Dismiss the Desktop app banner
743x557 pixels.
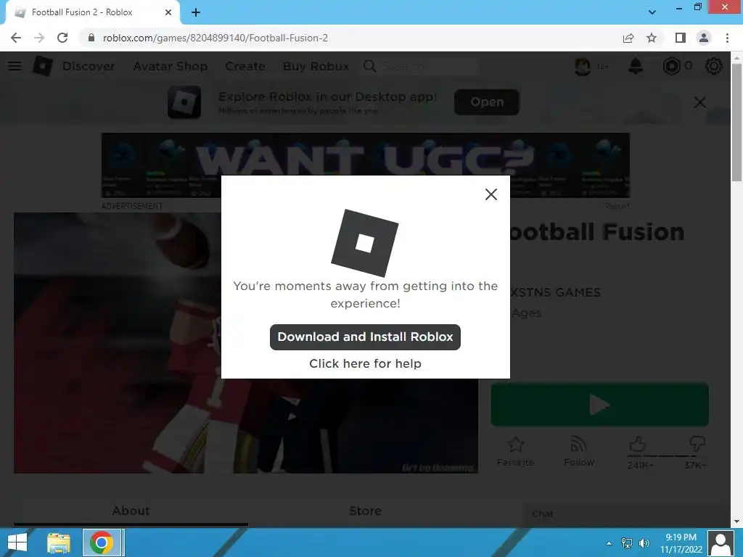(700, 102)
